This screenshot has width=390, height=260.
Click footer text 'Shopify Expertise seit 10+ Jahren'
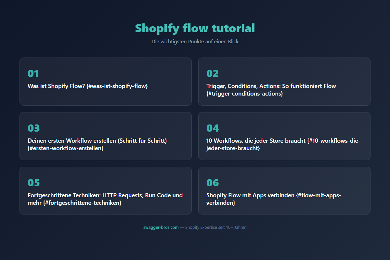pyautogui.click(x=216, y=227)
